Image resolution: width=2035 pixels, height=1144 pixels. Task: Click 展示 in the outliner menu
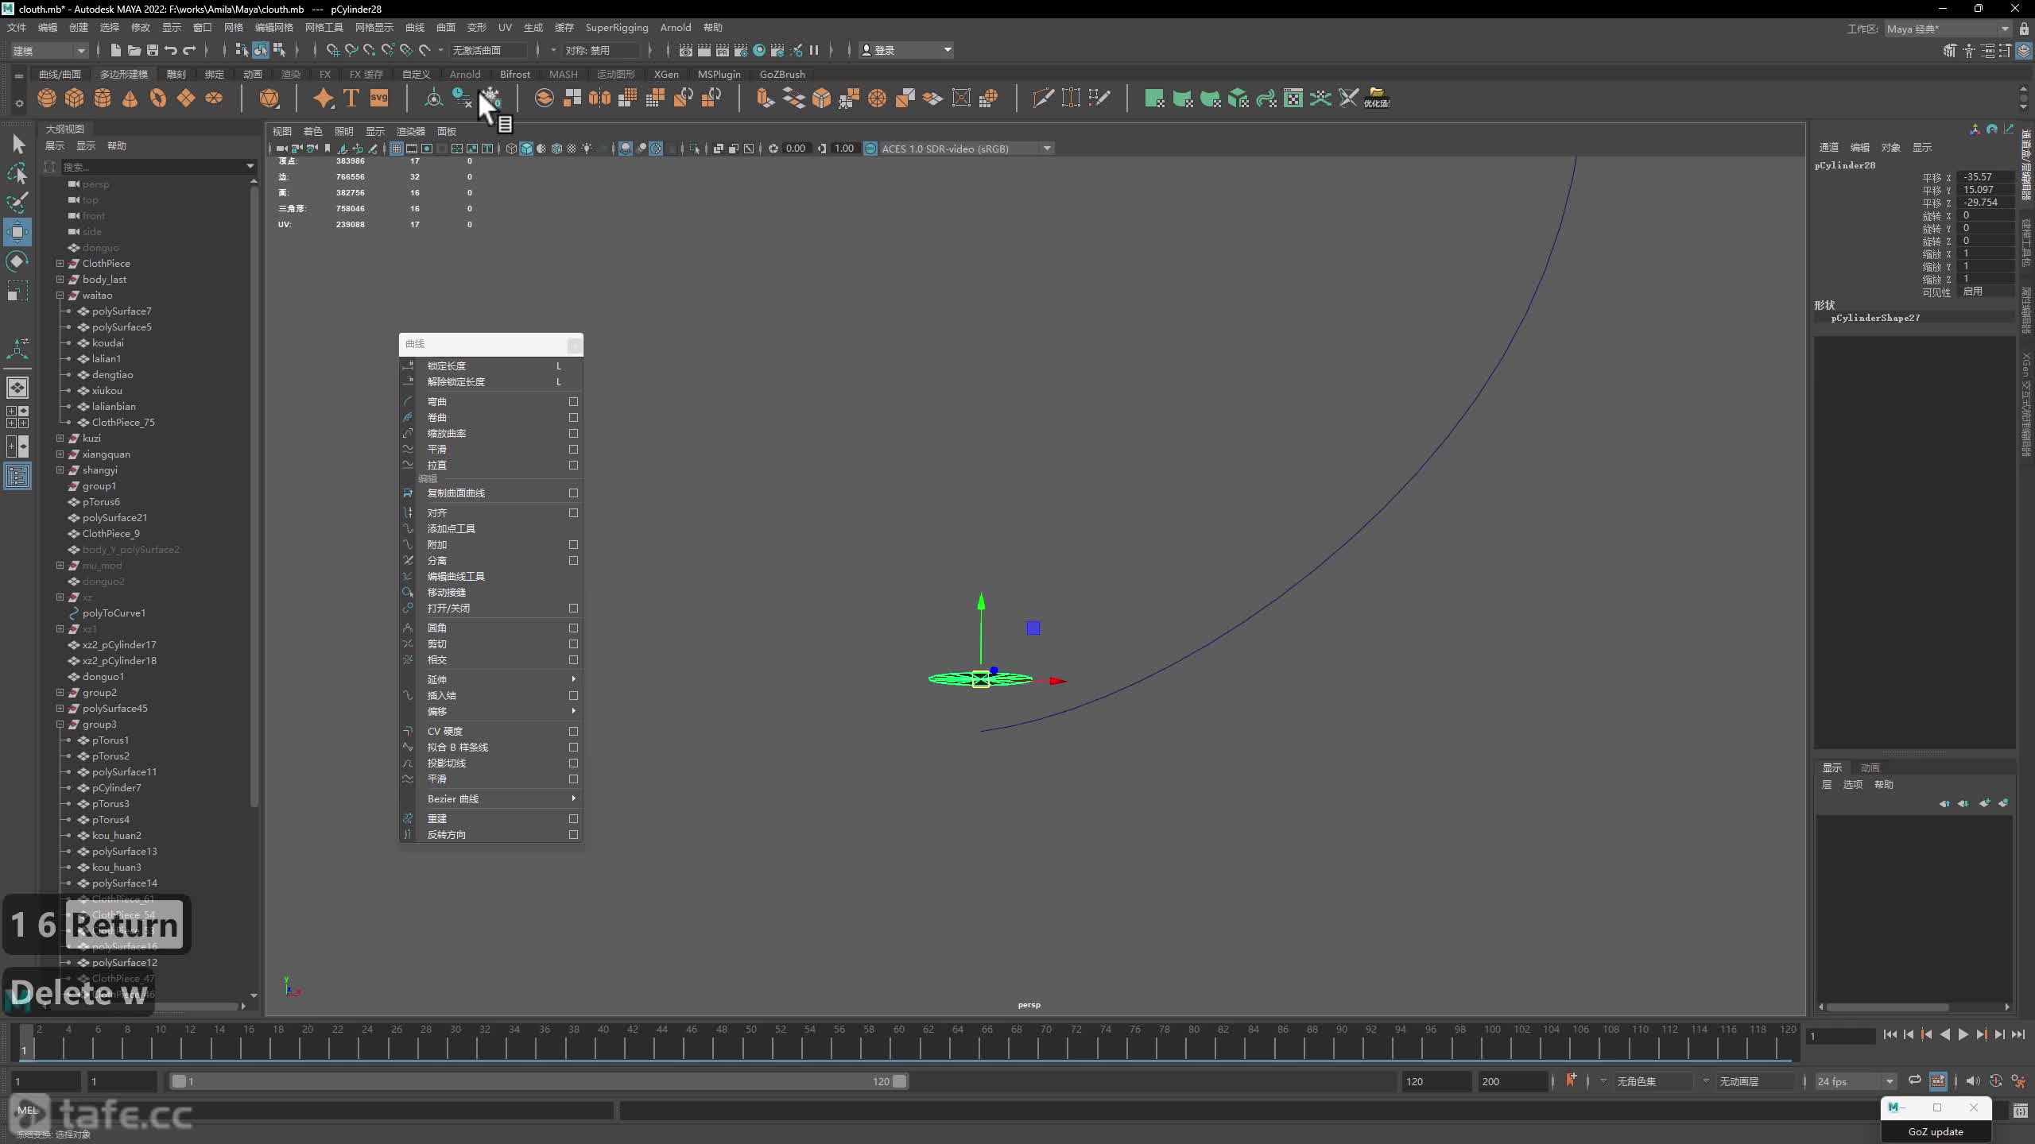pos(55,146)
